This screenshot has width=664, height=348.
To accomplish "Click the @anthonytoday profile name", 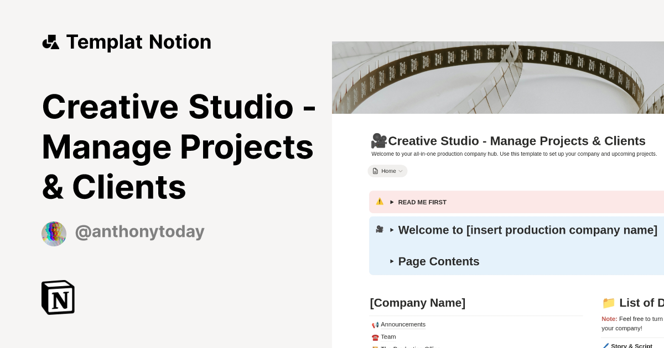I will click(139, 231).
